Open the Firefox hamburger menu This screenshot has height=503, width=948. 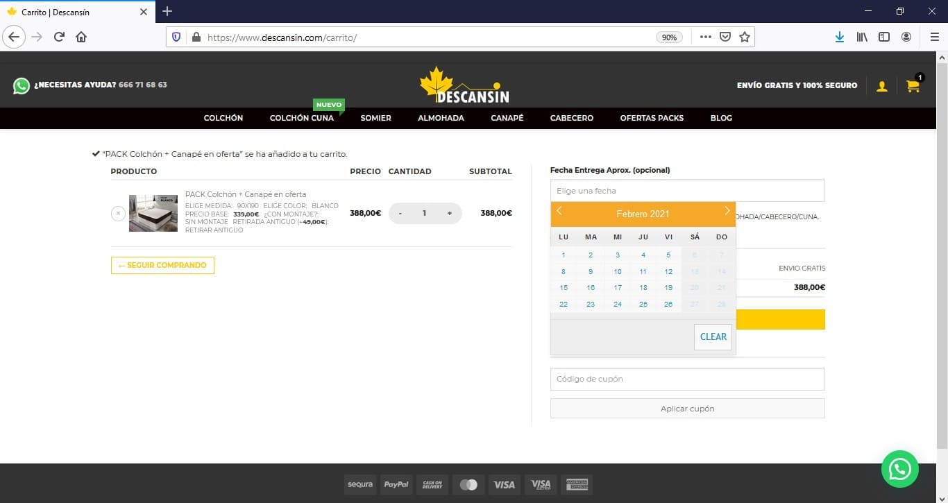(x=934, y=37)
